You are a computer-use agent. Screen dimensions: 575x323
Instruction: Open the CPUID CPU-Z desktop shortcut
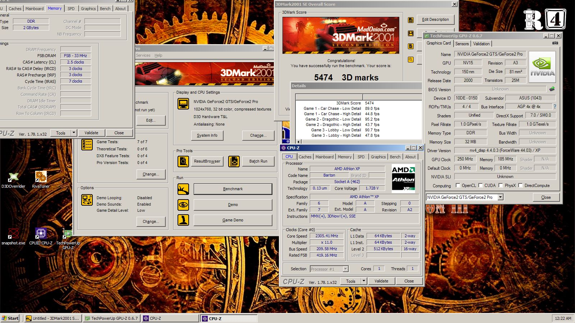[41, 236]
